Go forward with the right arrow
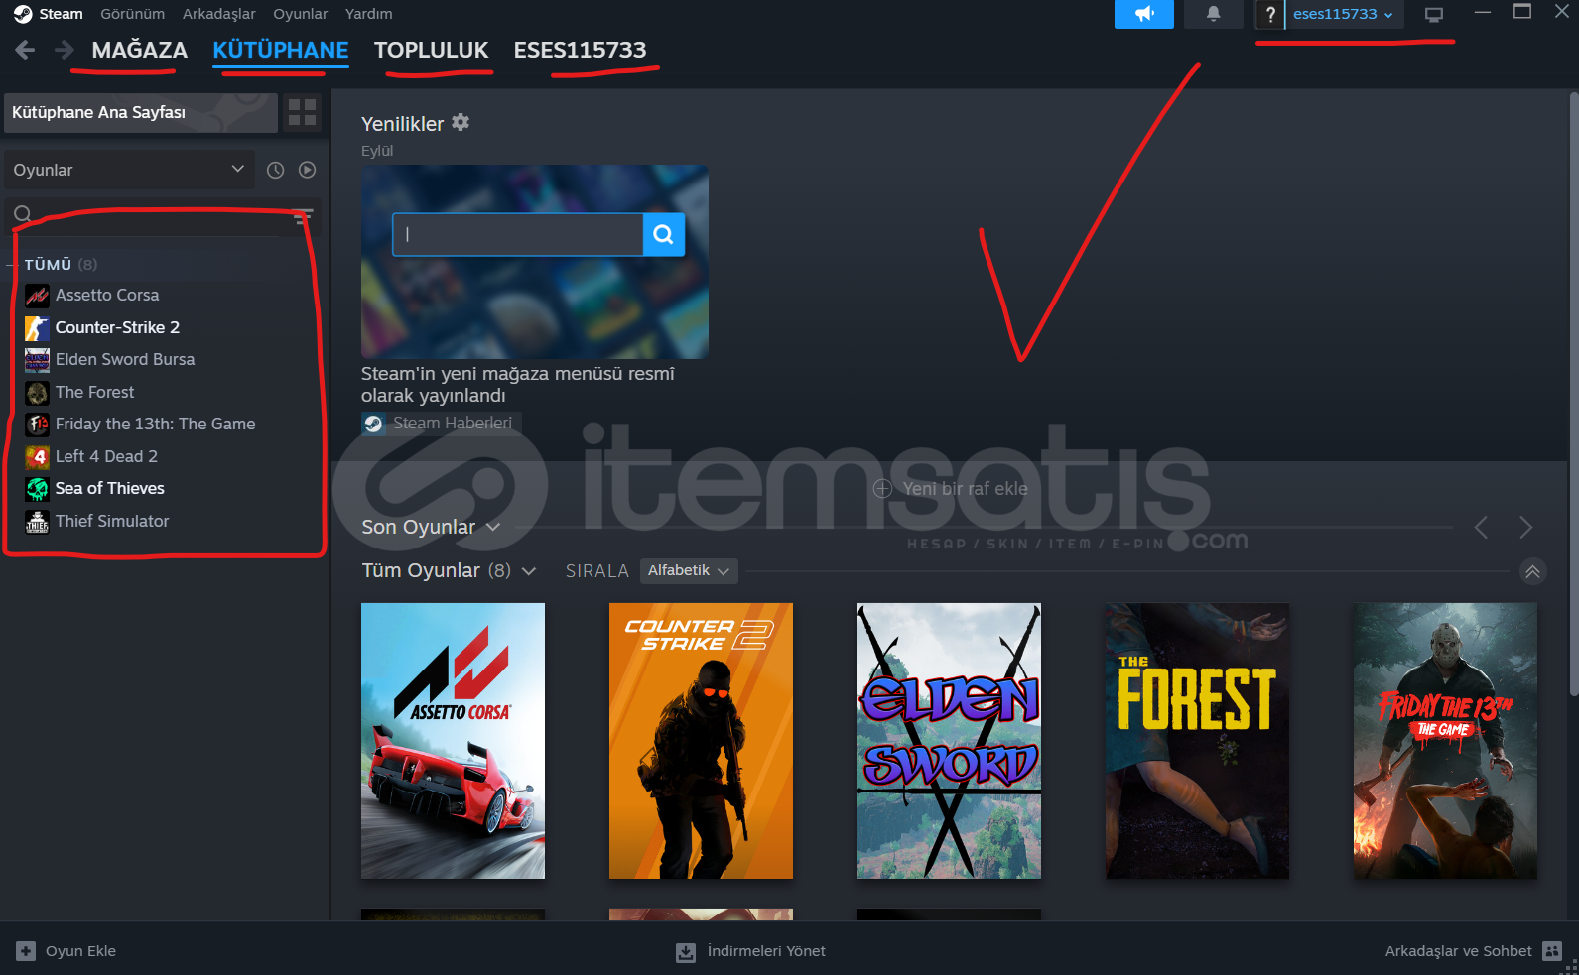Viewport: 1579px width, 975px height. tap(65, 50)
